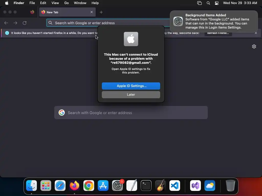
Task: Click the Google search box on the page
Action: tap(131, 113)
